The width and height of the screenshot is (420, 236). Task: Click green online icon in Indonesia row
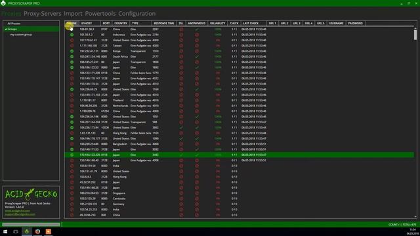tap(72, 35)
